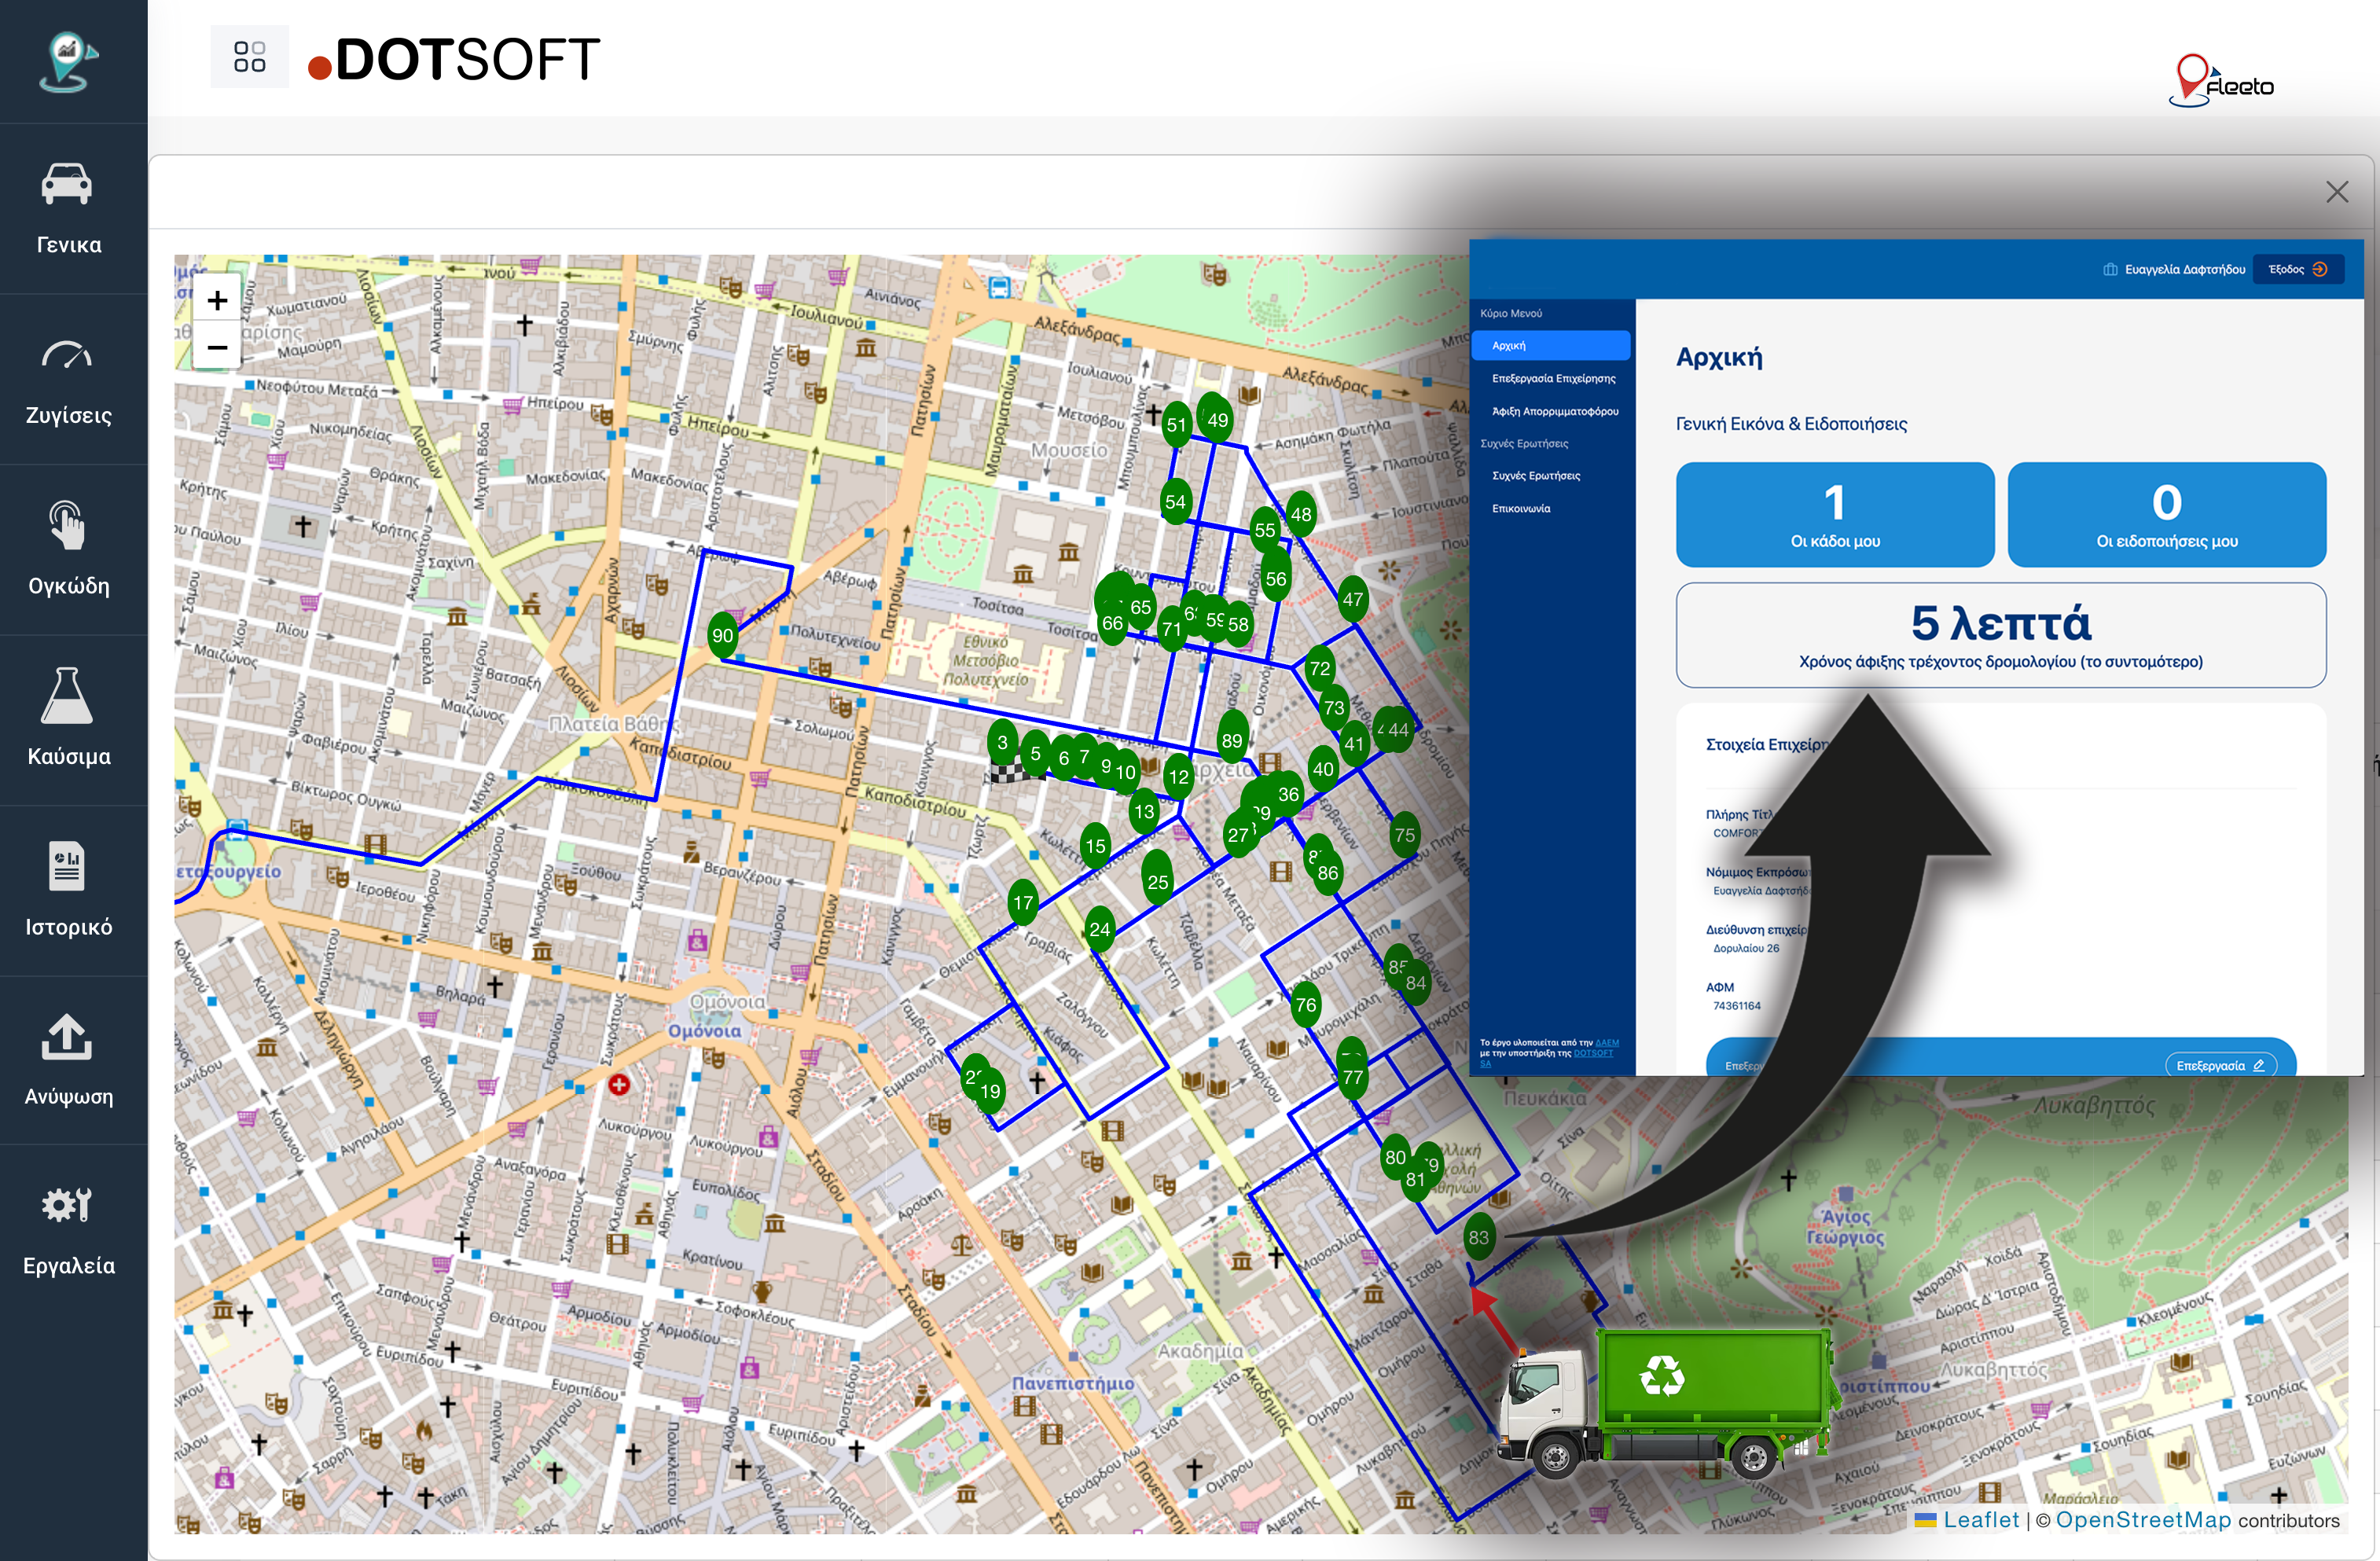Click the Fleeto logo
This screenshot has width=2380, height=1561.
[x=2221, y=81]
